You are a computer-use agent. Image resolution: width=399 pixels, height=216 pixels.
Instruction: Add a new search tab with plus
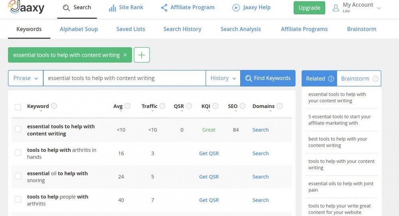click(x=142, y=55)
